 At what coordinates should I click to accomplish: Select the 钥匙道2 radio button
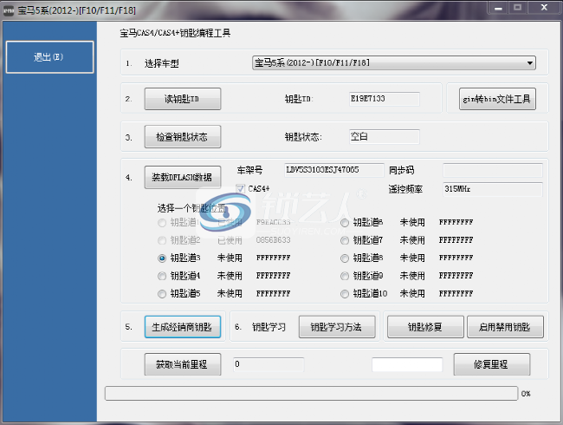(162, 240)
